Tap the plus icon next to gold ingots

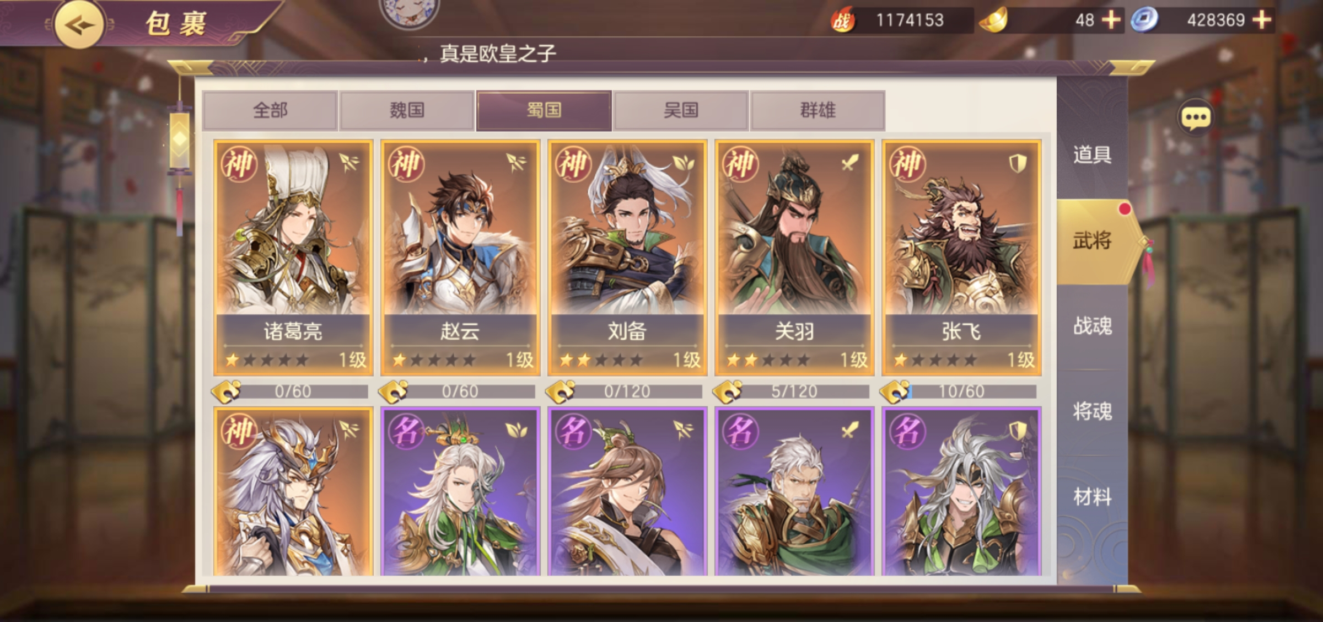[x=1111, y=20]
